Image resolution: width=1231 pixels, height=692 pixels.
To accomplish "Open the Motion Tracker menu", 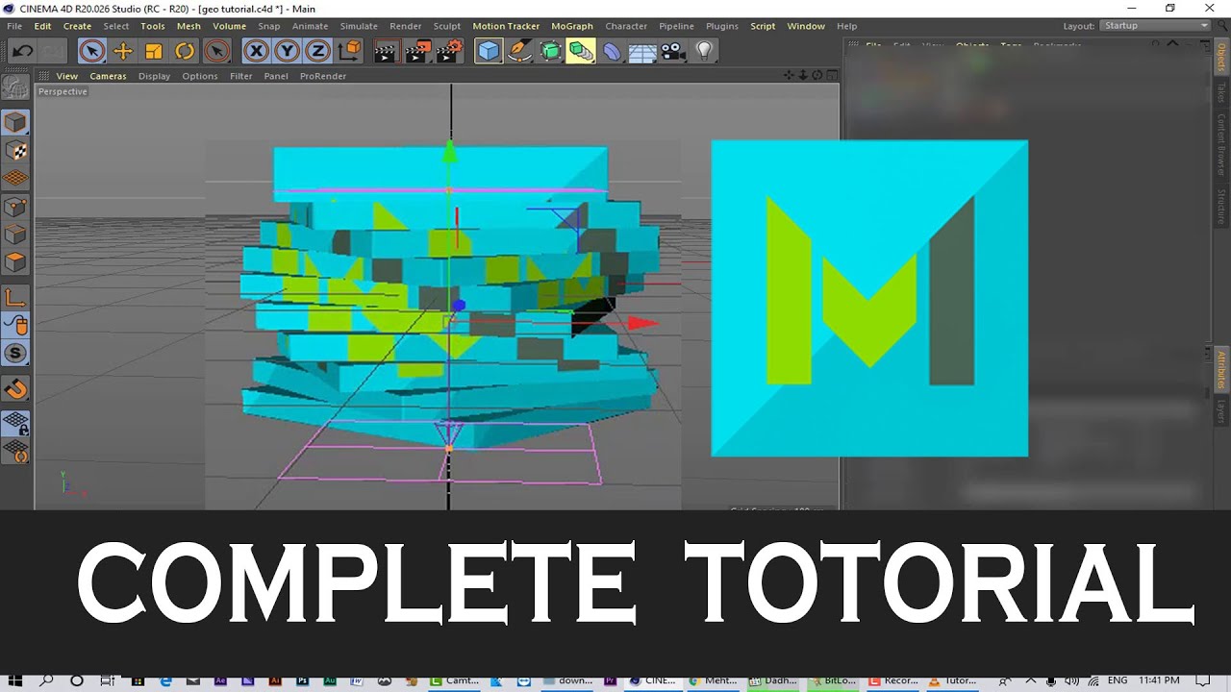I will [506, 26].
